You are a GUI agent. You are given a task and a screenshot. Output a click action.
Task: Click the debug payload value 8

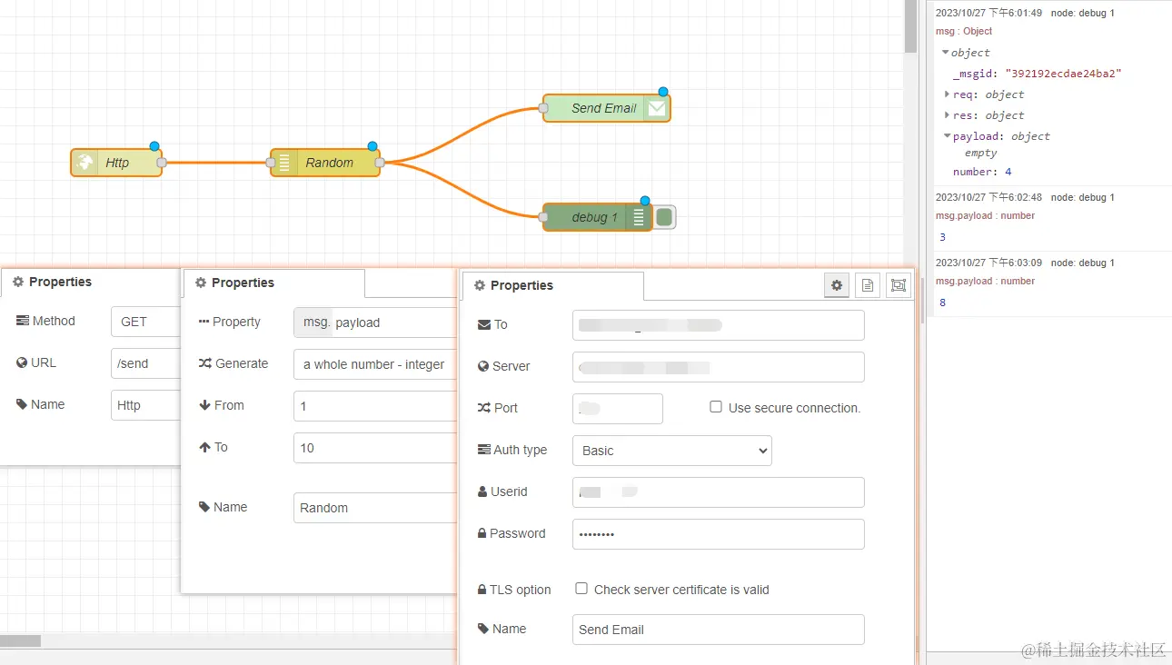(x=942, y=303)
